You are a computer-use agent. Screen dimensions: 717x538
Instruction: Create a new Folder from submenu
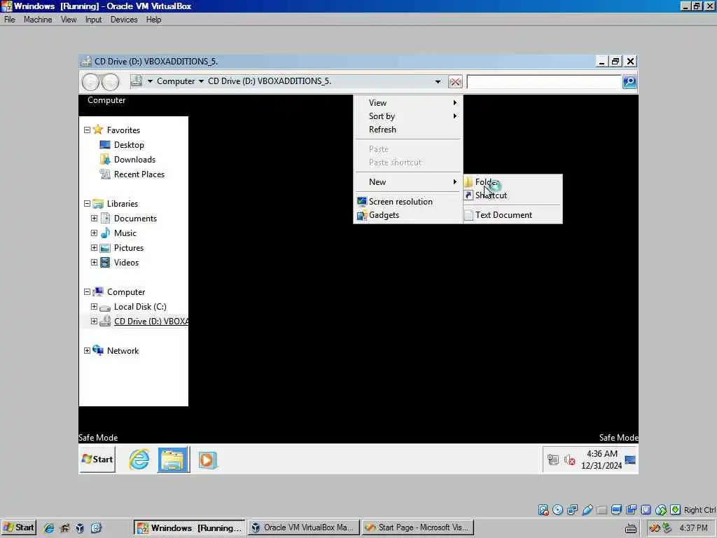[513, 182]
